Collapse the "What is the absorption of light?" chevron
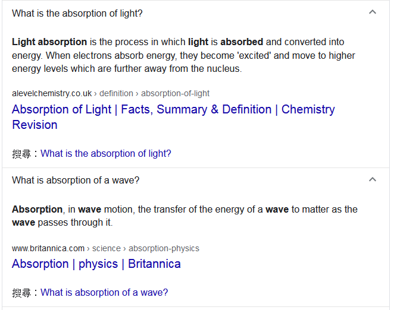The image size is (394, 310). [x=373, y=12]
